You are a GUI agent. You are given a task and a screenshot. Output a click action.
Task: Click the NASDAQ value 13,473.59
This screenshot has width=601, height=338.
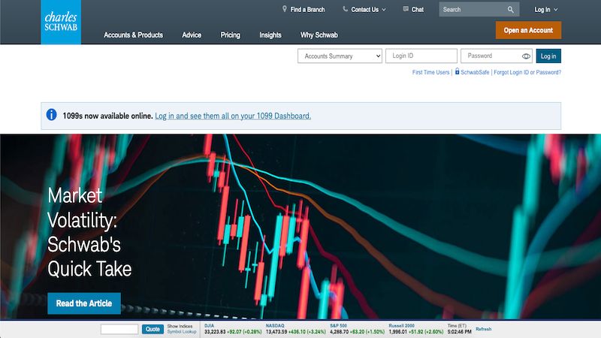pos(276,331)
